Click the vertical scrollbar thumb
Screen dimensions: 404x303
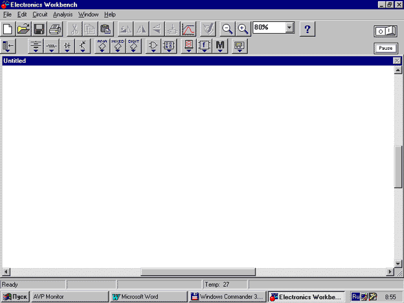[x=398, y=166]
